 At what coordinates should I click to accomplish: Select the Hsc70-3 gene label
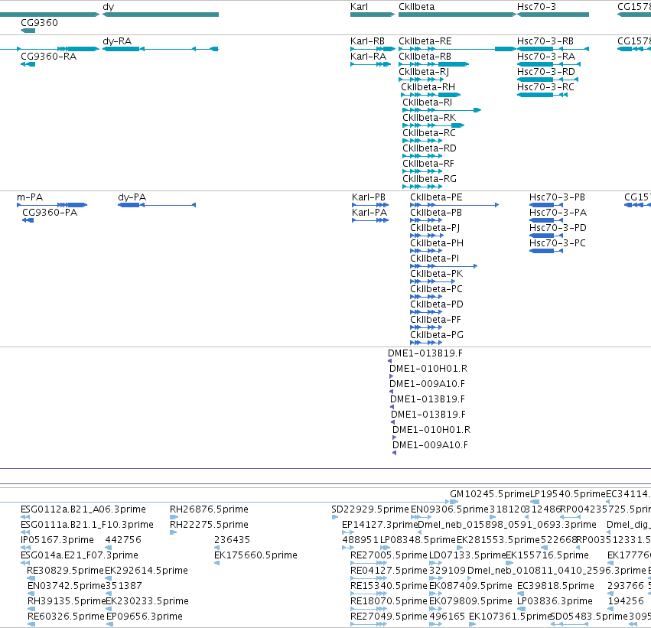536,7
